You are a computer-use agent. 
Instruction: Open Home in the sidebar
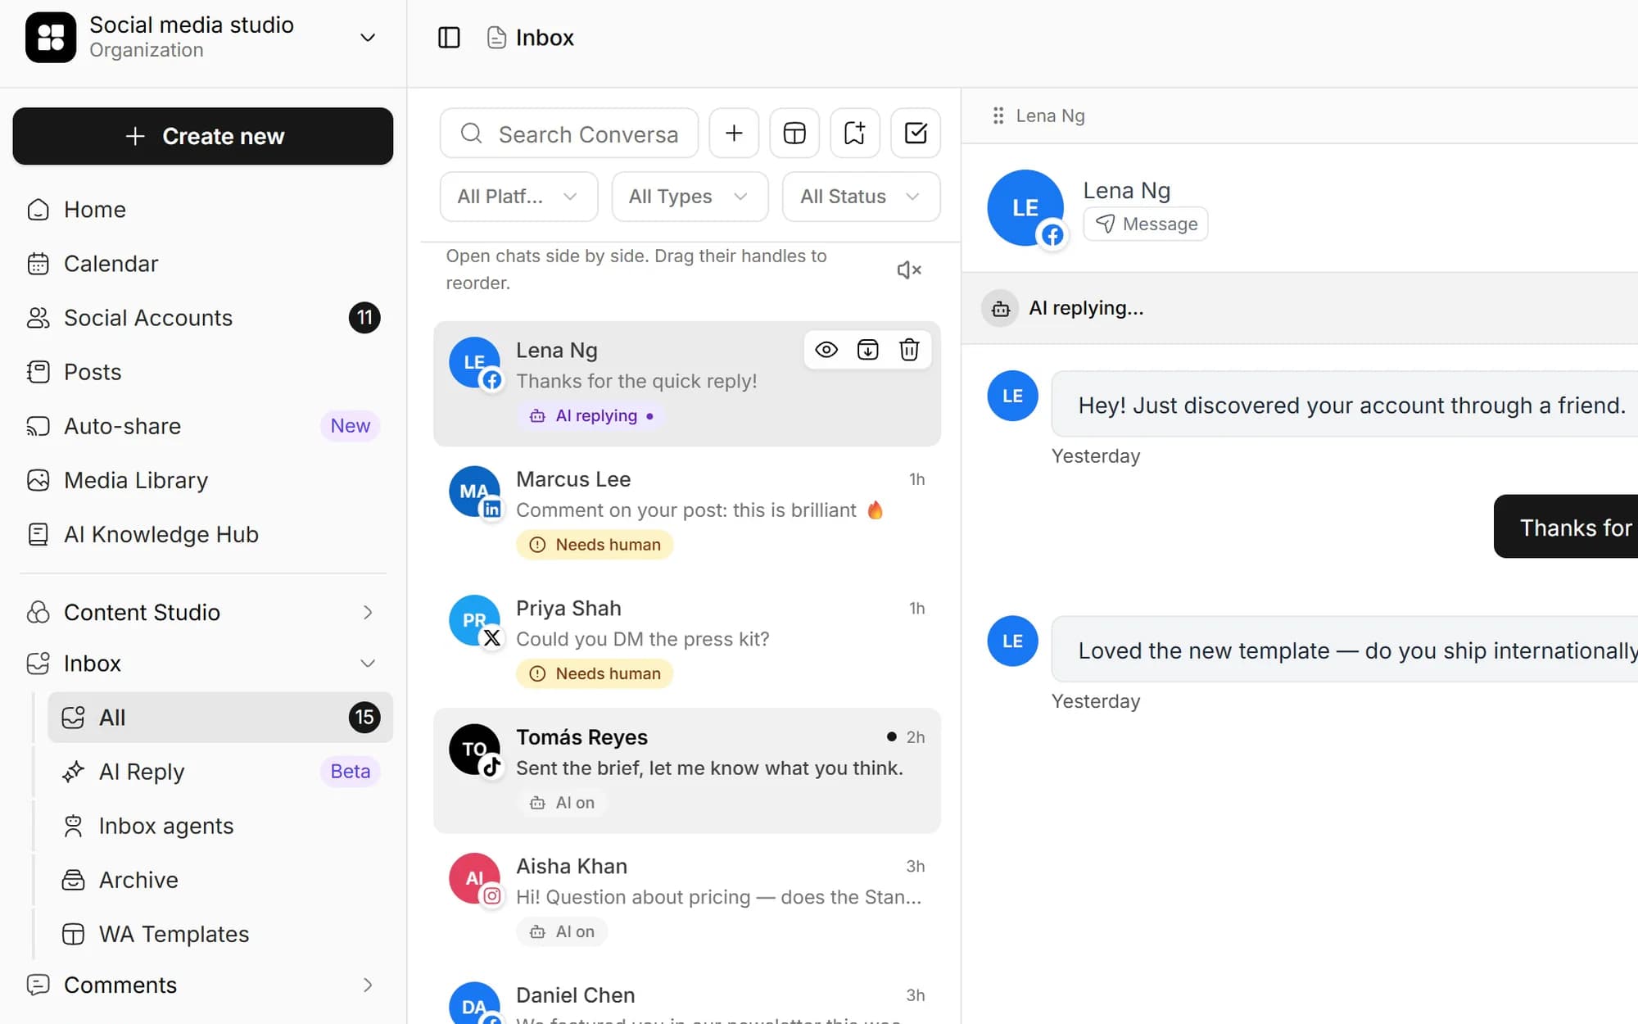tap(203, 210)
